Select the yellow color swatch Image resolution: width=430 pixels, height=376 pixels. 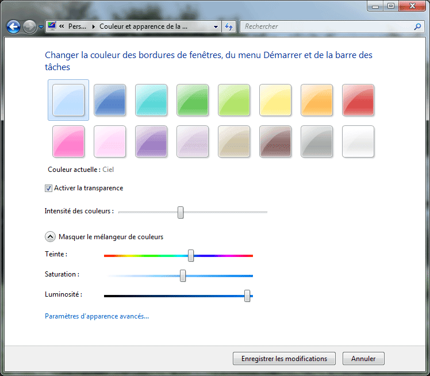click(275, 100)
